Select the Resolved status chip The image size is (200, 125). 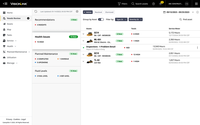tap(98, 12)
